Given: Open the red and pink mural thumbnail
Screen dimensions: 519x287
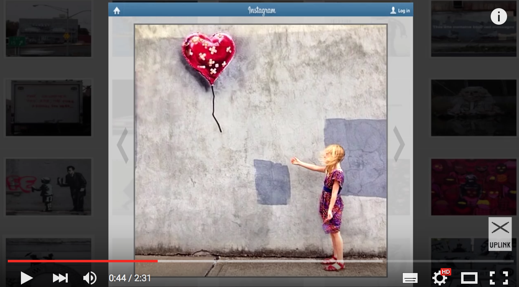Looking at the screenshot, I should click(x=474, y=187).
